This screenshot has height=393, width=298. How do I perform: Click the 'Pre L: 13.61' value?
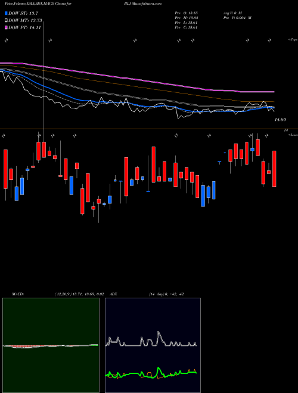pos(186,23)
